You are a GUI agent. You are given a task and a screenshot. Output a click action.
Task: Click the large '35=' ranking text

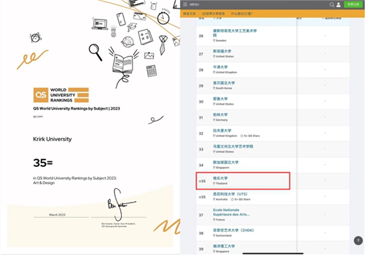[43, 163]
